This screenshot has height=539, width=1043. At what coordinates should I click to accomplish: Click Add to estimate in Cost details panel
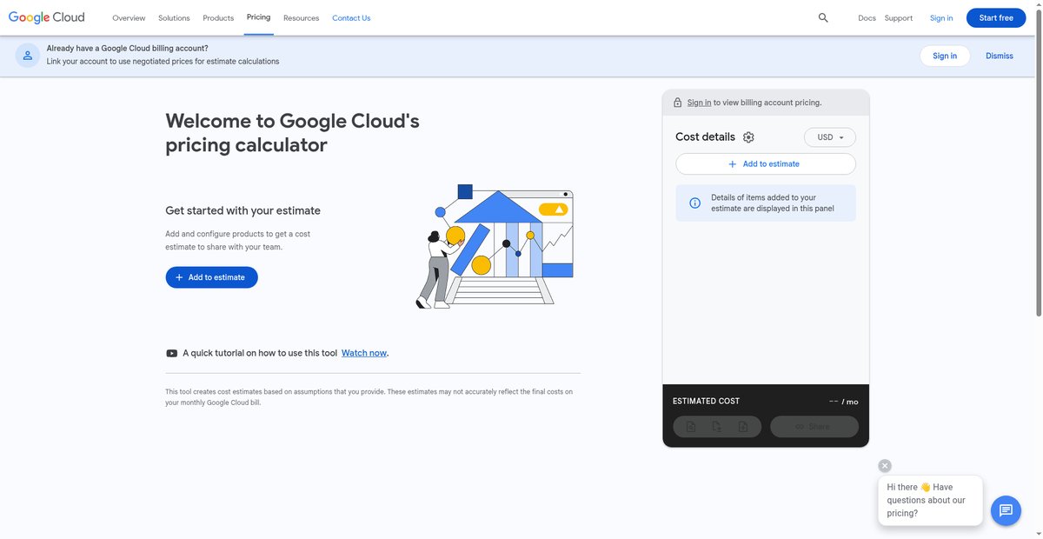(x=766, y=163)
